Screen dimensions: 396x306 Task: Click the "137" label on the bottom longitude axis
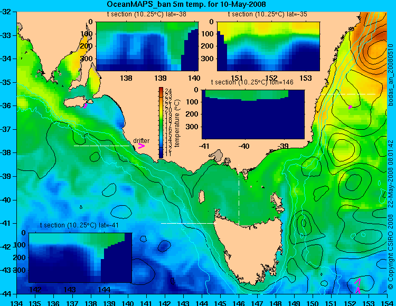pyautogui.click(x=72, y=303)
